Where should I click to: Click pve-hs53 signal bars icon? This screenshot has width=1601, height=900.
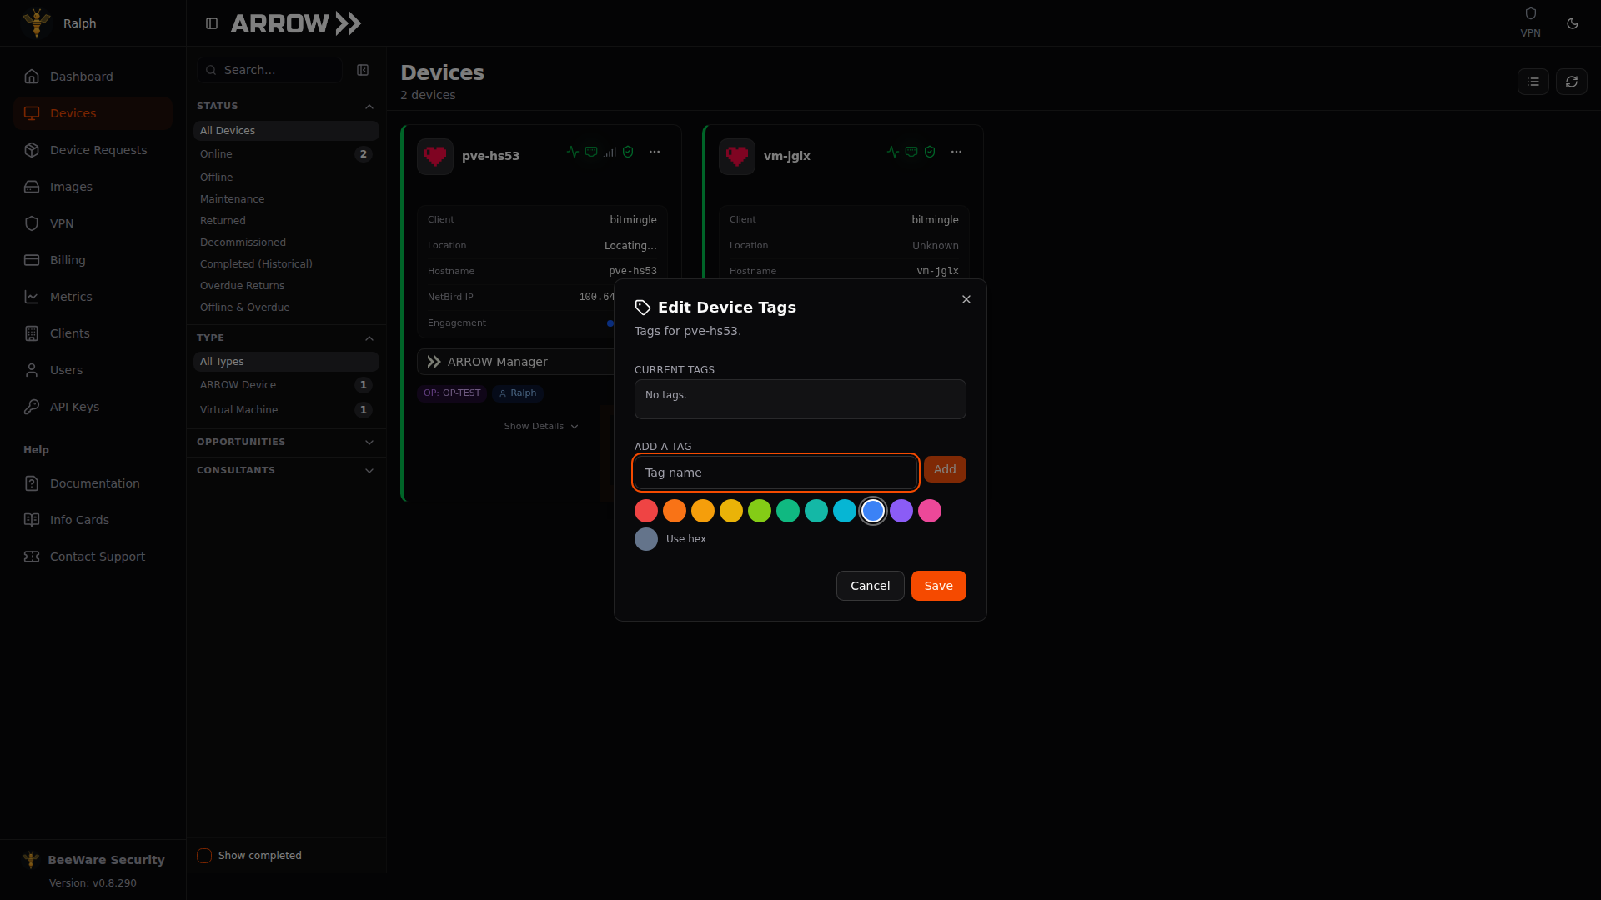(610, 152)
